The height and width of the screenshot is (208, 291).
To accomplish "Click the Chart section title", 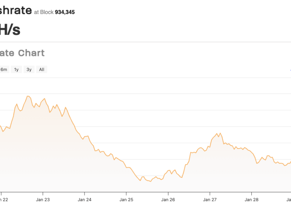I will [23, 53].
